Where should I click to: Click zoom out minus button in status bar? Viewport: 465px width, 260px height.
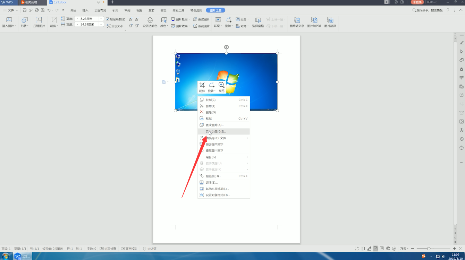tap(412, 249)
